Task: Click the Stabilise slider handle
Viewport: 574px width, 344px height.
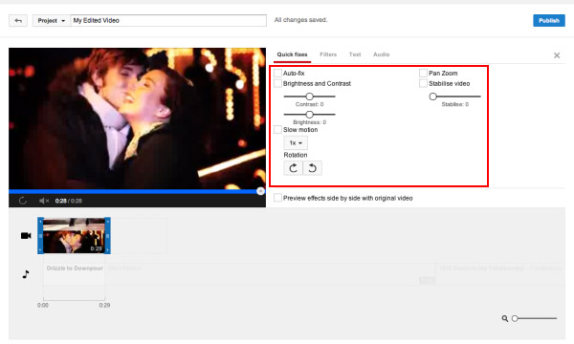Action: pos(433,97)
